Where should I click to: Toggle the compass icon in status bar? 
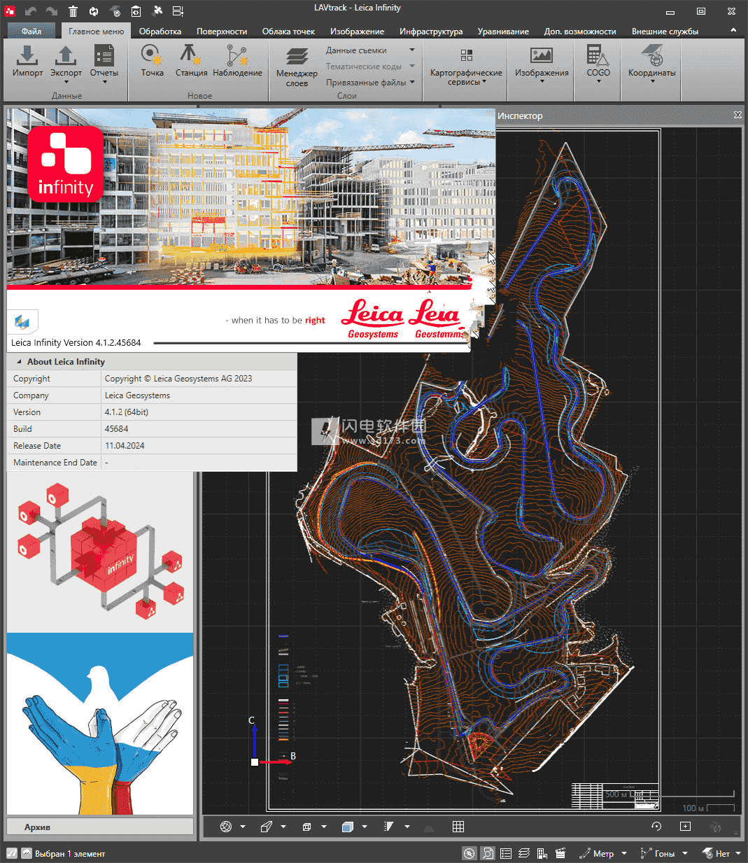(469, 853)
